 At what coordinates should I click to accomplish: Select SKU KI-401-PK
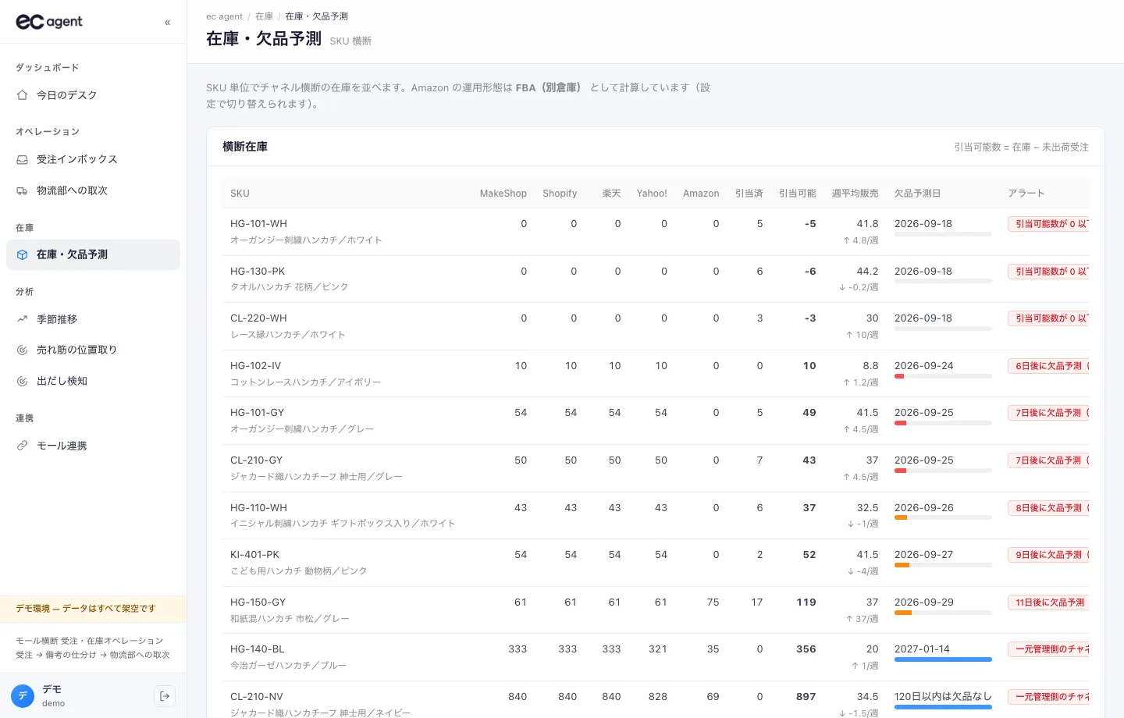254,555
